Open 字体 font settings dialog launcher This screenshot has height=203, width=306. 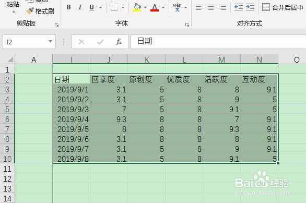(x=187, y=25)
